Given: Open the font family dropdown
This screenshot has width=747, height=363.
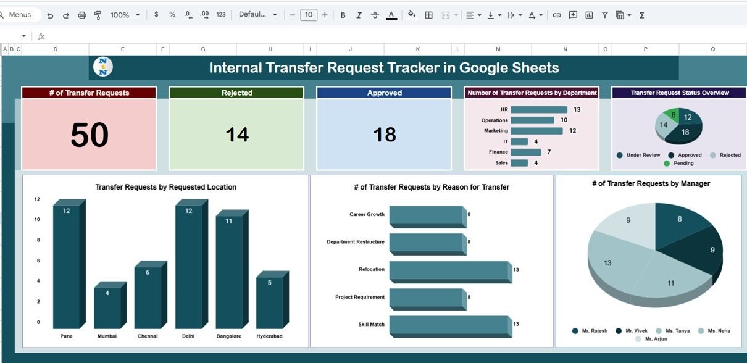Looking at the screenshot, I should coord(258,15).
